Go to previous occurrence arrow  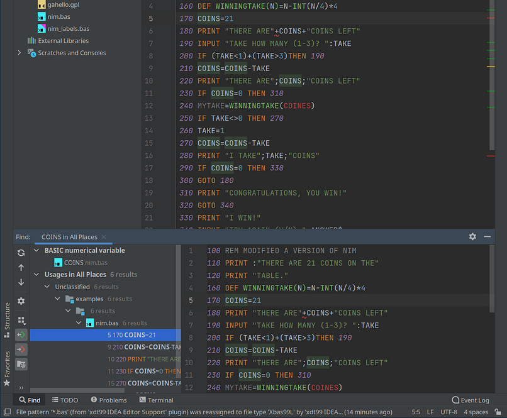click(x=21, y=268)
